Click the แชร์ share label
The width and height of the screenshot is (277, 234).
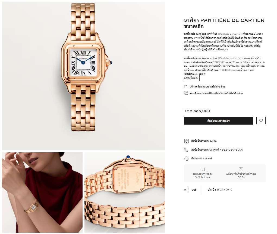[x=194, y=190]
